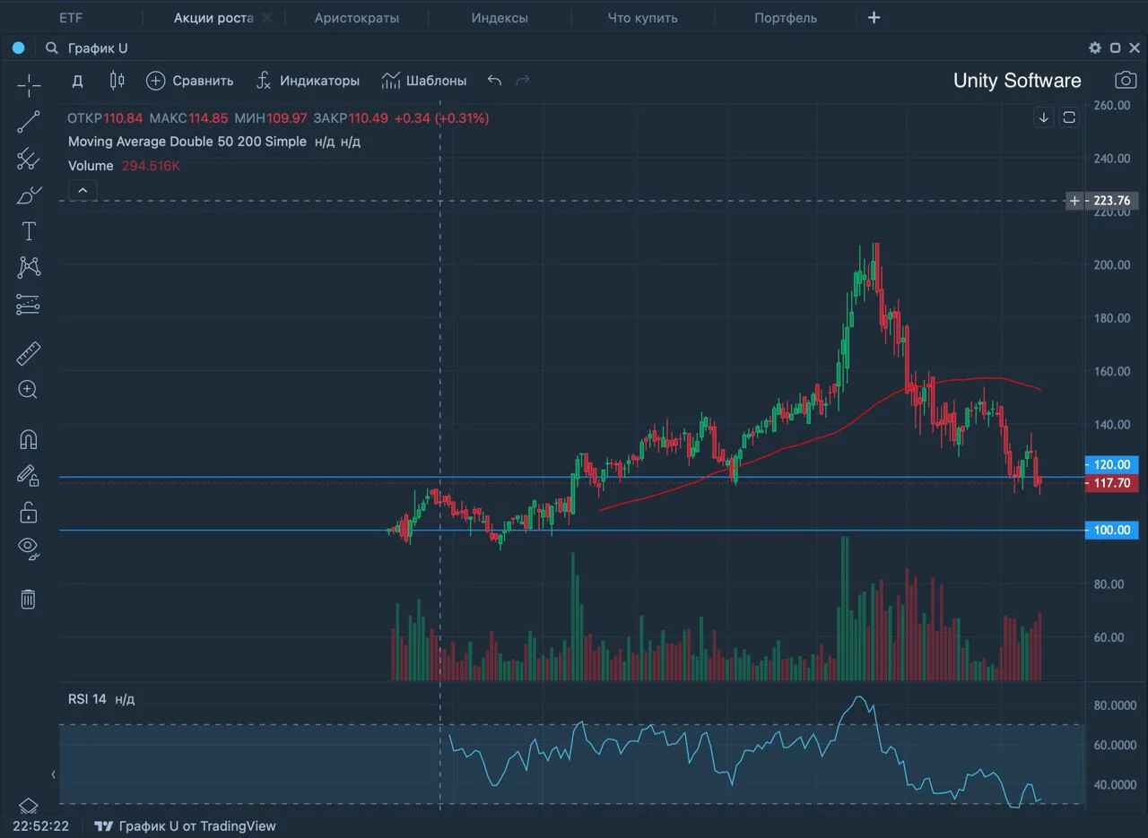This screenshot has width=1148, height=838.
Task: Select the ruler measure tool
Action: click(29, 354)
